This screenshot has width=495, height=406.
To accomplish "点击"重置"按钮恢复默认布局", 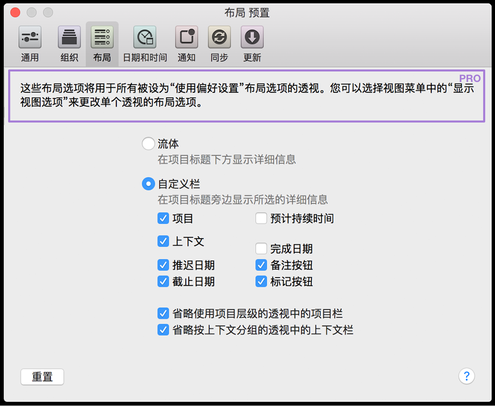I will coord(42,377).
